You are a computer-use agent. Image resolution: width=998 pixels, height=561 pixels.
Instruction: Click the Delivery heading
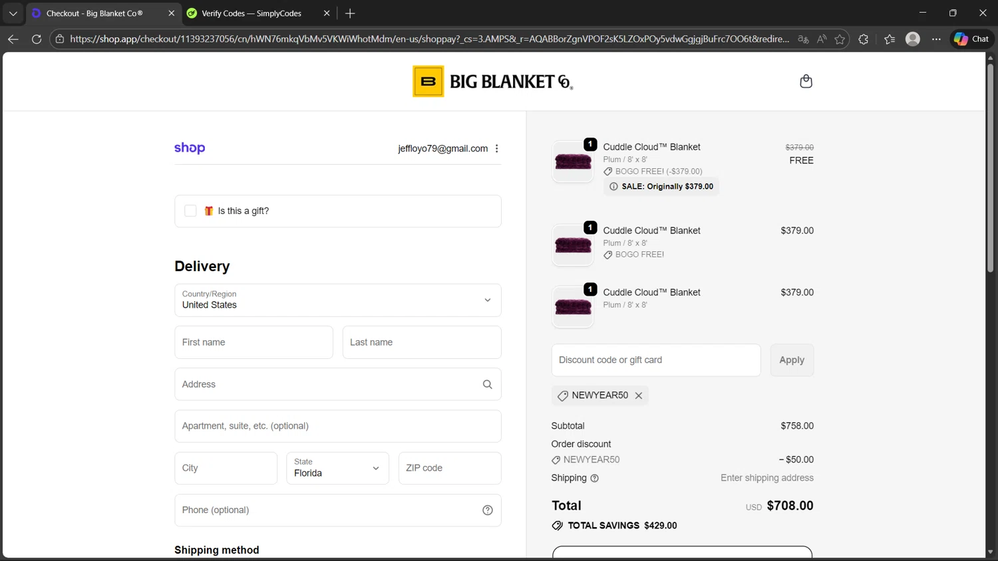(x=202, y=267)
